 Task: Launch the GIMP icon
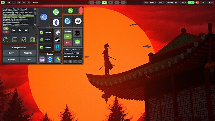78,21
